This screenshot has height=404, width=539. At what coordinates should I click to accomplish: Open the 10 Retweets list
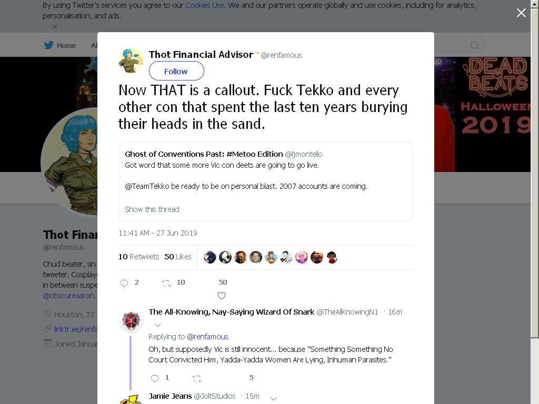[139, 257]
